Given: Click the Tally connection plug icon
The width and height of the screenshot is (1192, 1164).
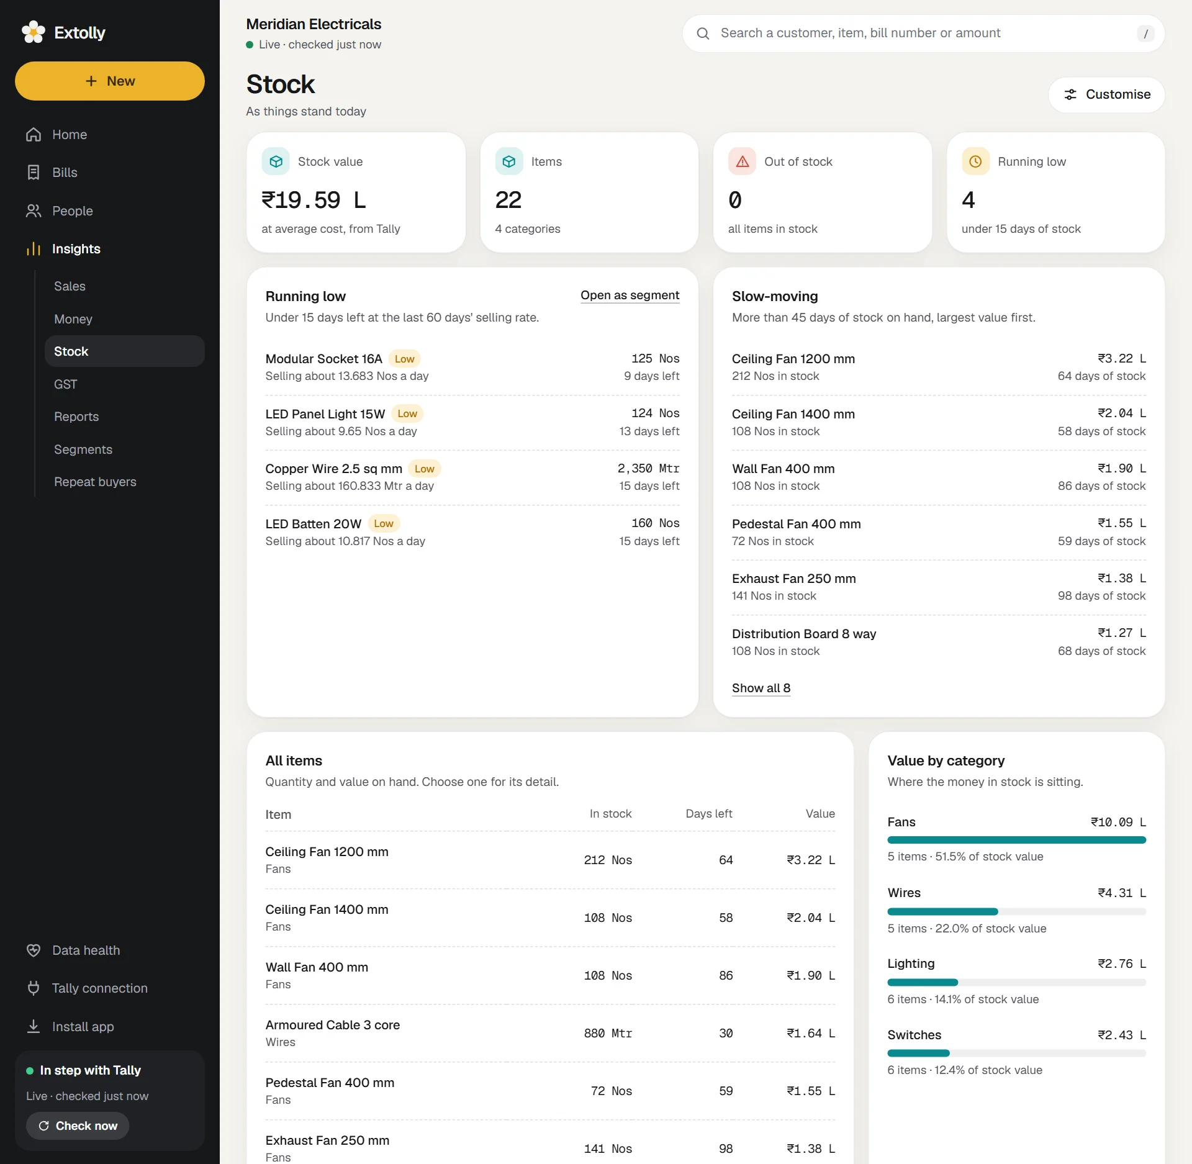Looking at the screenshot, I should [x=34, y=988].
